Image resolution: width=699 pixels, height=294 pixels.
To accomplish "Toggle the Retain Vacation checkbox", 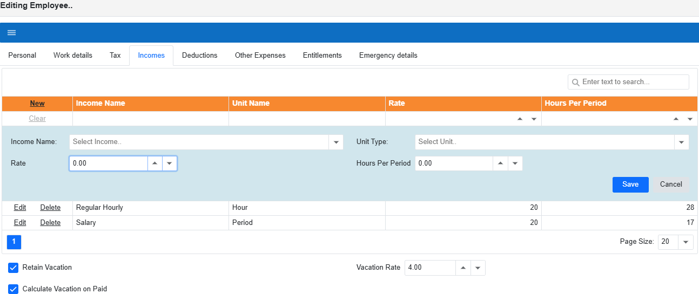I will pyautogui.click(x=14, y=268).
